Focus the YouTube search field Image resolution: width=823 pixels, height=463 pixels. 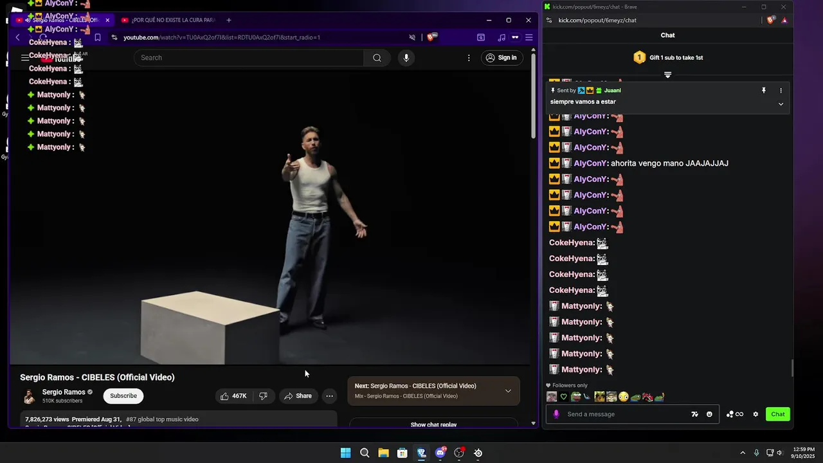[249, 58]
